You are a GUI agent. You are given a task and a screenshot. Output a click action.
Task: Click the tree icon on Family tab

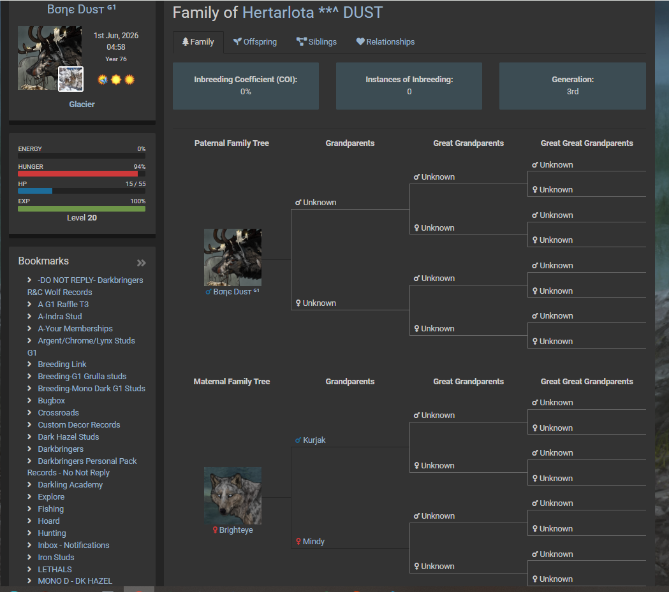pyautogui.click(x=185, y=42)
